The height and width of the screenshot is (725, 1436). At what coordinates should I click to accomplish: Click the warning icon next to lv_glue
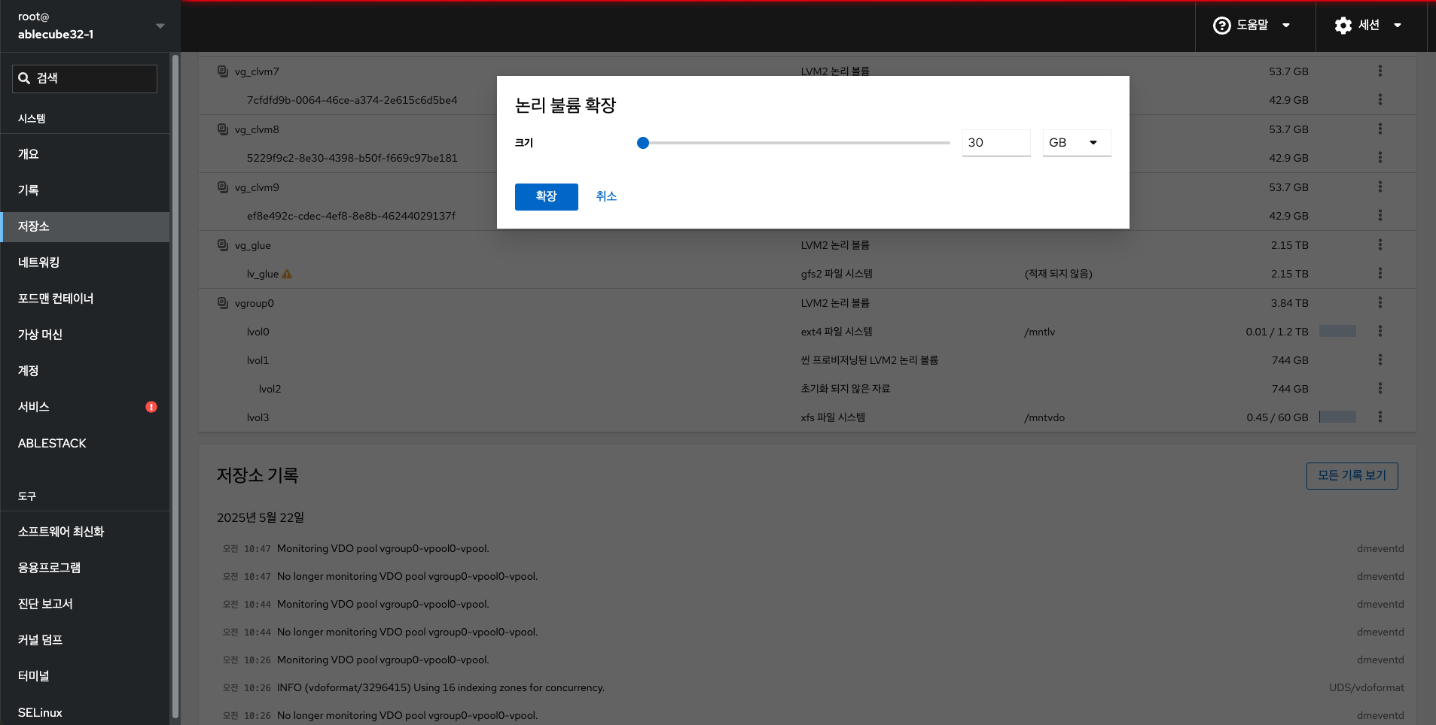(287, 275)
